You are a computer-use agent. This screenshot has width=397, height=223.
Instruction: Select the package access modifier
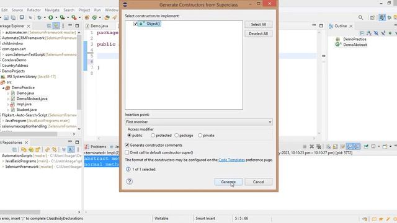click(x=176, y=135)
